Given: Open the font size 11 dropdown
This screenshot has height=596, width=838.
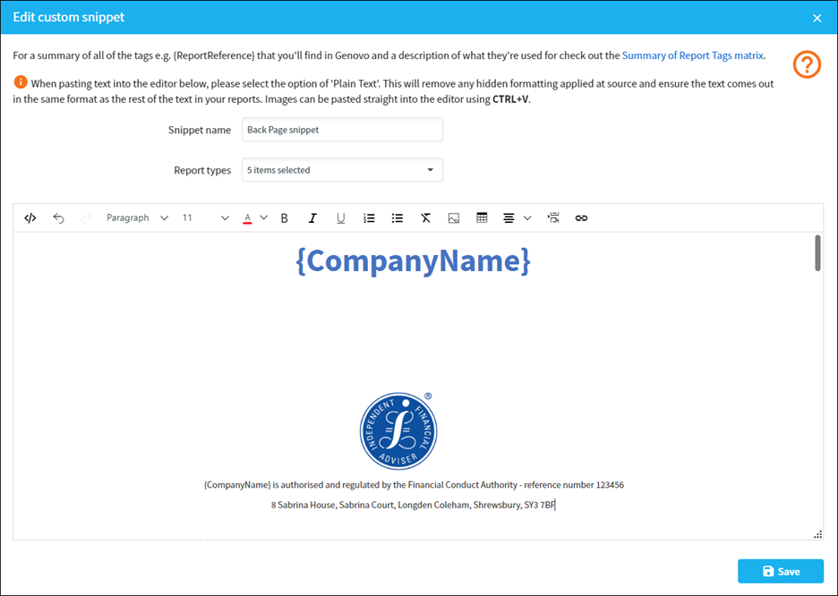Looking at the screenshot, I should tap(205, 217).
